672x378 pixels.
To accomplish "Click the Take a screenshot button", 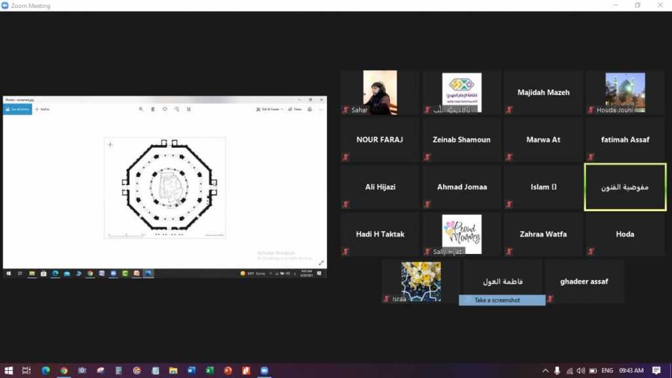I will point(501,301).
